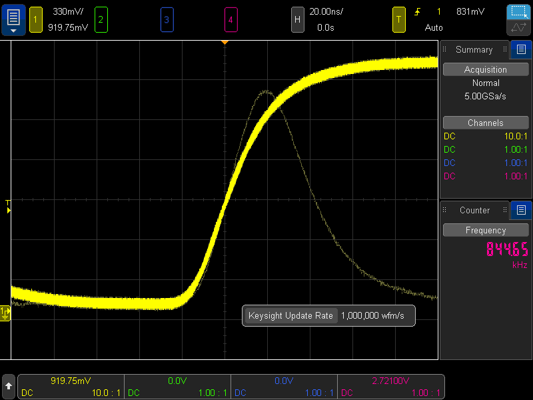Toggle channel 1 yellow button
The image size is (533, 400).
click(x=36, y=19)
